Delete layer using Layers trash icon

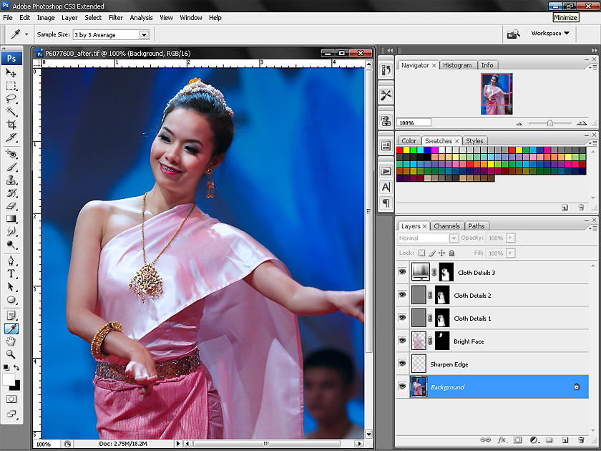(581, 440)
